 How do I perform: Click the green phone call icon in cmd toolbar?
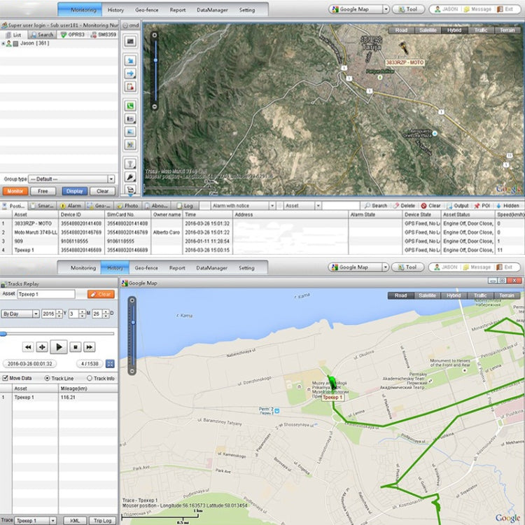tap(130, 106)
